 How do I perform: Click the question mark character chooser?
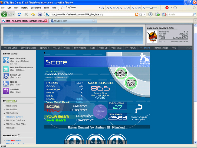click(x=139, y=108)
